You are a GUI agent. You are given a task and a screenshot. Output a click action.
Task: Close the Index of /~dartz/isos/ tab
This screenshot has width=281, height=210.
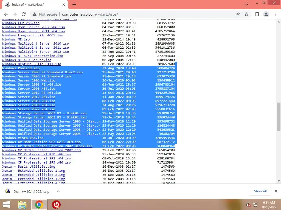pyautogui.click(x=64, y=5)
